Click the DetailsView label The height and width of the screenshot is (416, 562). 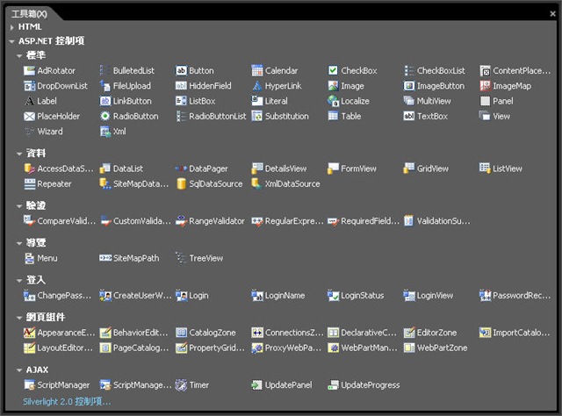point(286,169)
